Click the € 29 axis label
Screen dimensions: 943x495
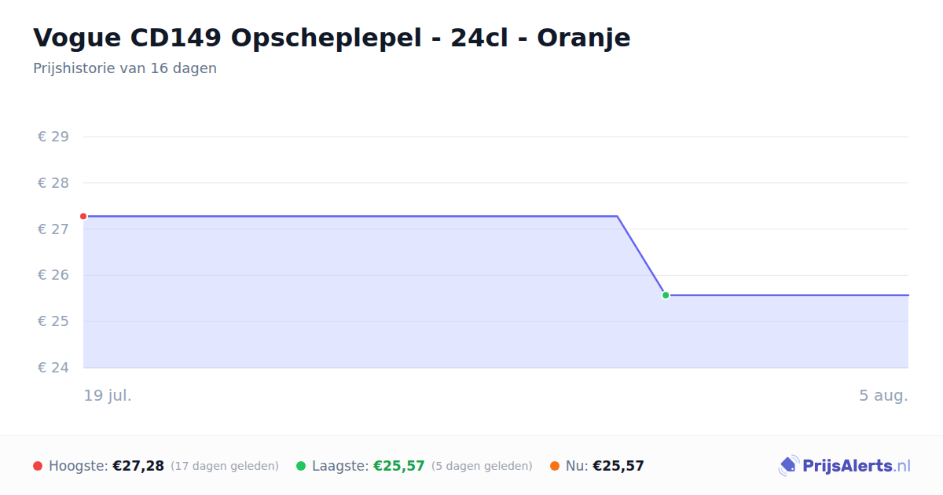pos(53,137)
